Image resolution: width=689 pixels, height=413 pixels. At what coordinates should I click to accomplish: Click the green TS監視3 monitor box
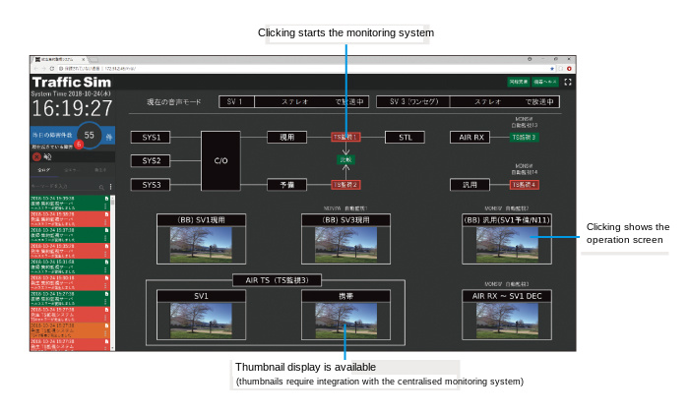click(x=525, y=137)
